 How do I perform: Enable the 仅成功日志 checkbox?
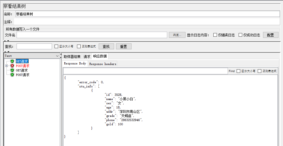click(x=241, y=35)
